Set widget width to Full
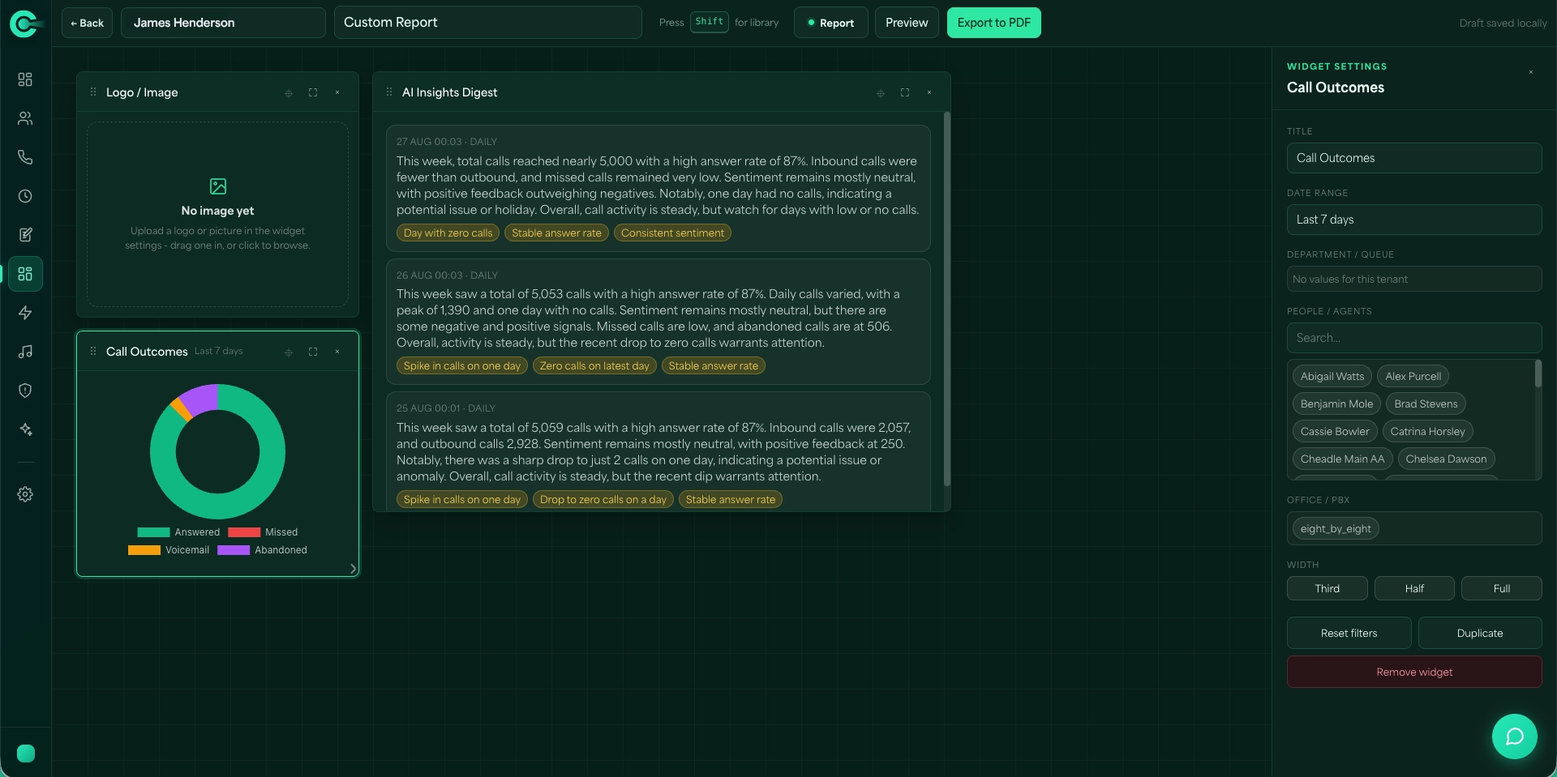1557x777 pixels. click(x=1501, y=588)
